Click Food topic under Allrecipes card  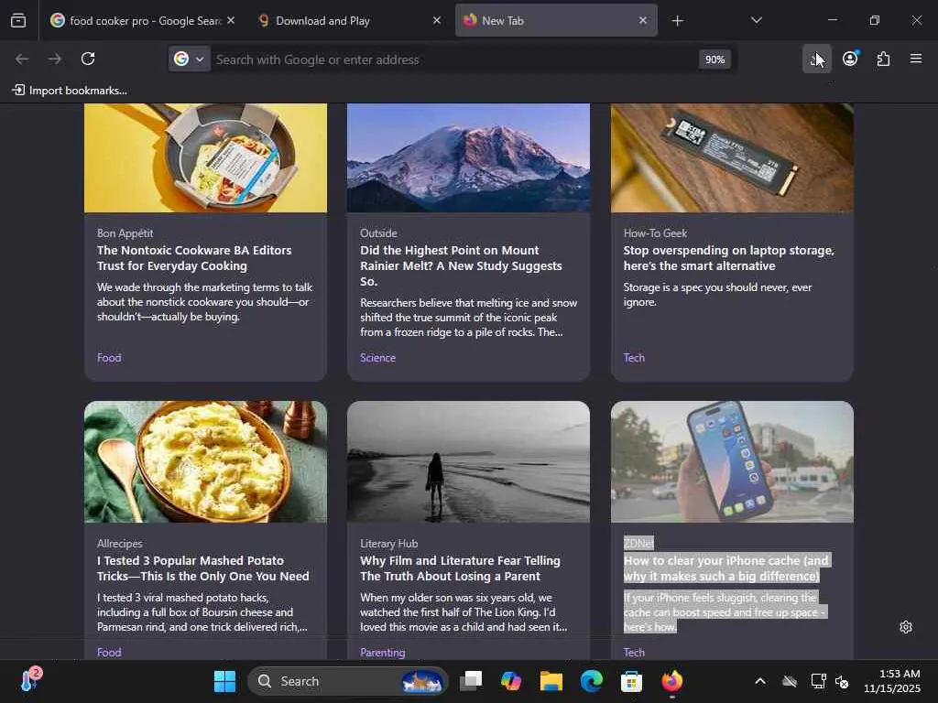pyautogui.click(x=109, y=652)
